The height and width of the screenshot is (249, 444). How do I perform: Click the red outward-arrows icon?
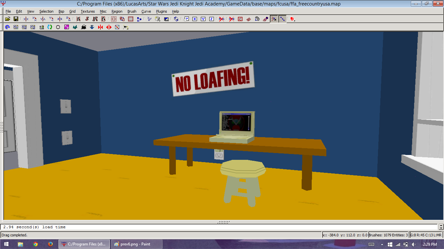pyautogui.click(x=109, y=27)
